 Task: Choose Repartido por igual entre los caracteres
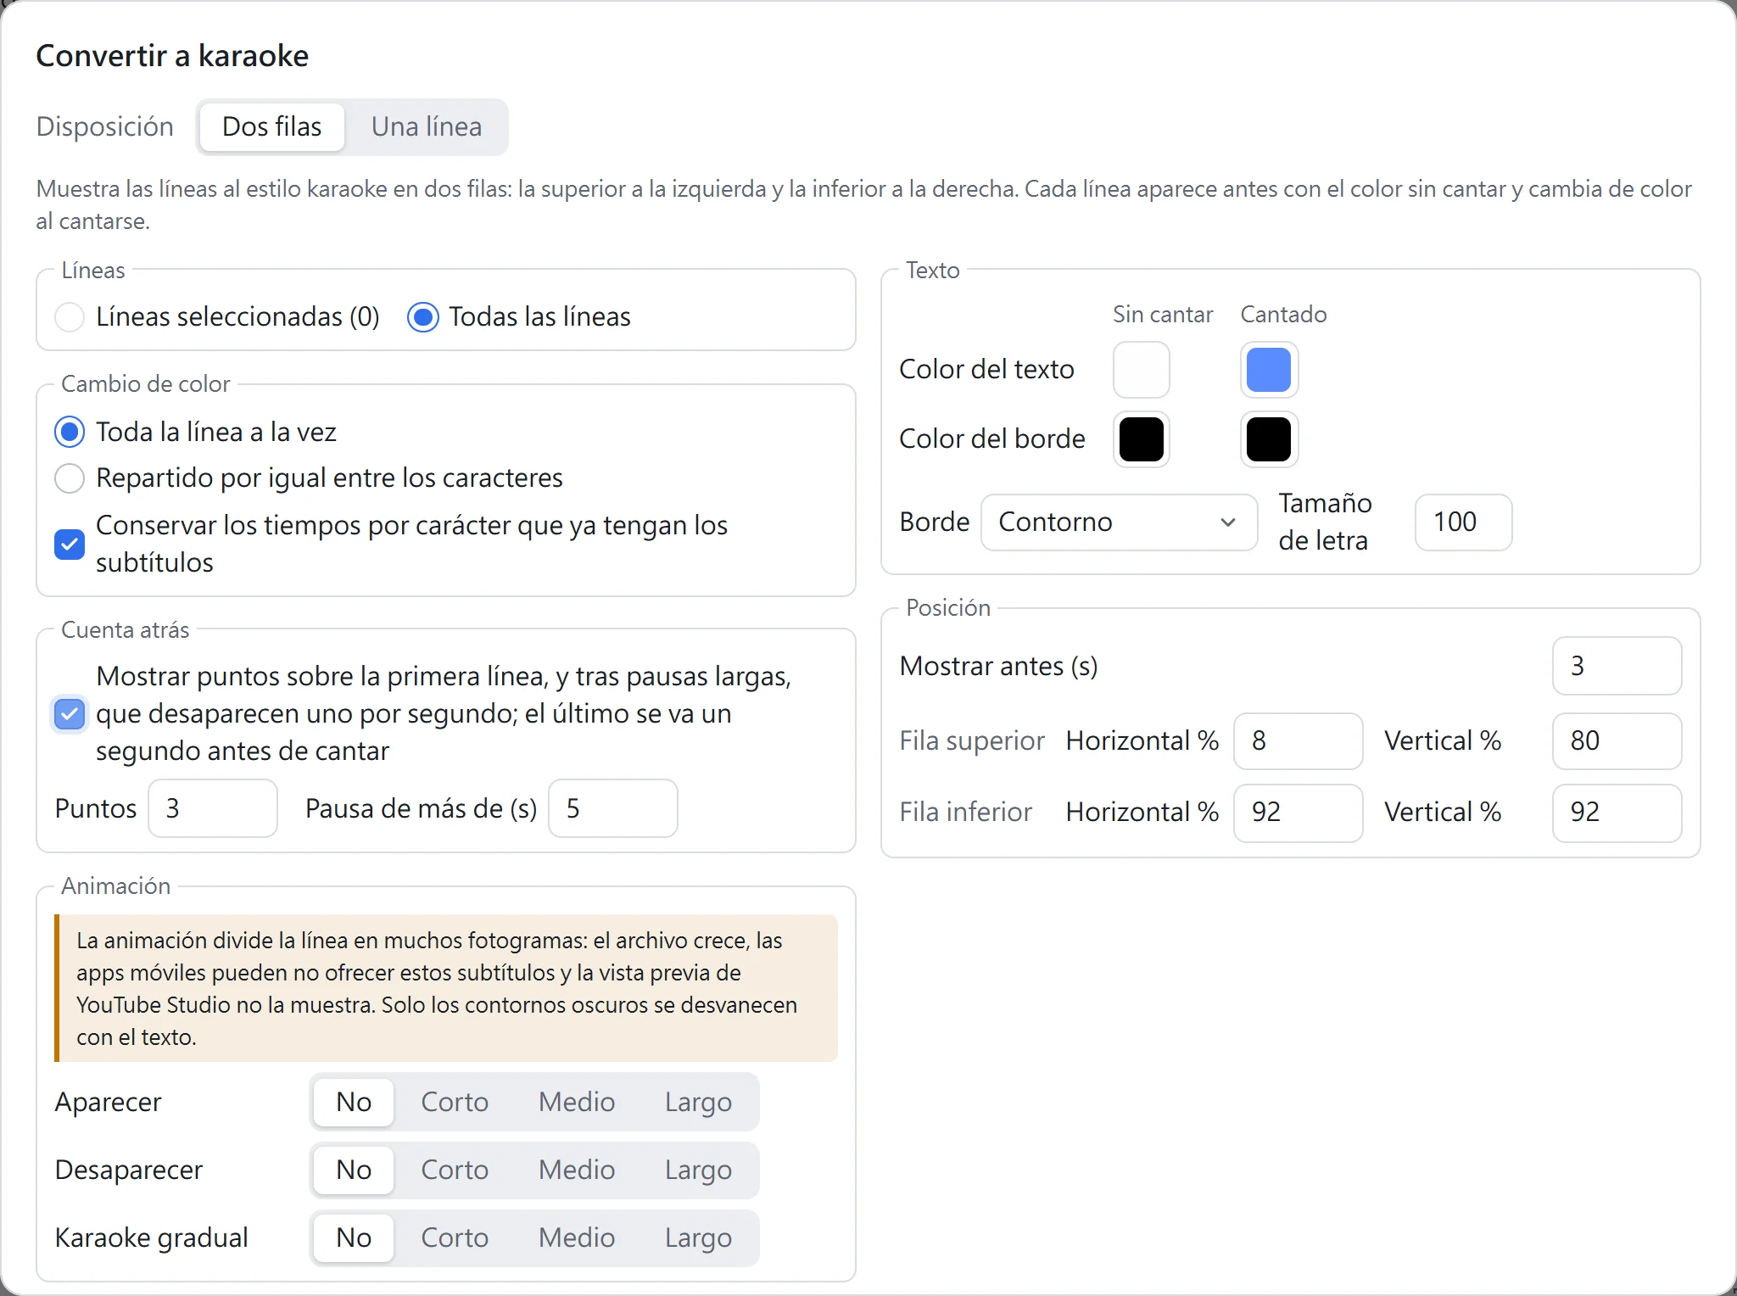click(x=70, y=478)
